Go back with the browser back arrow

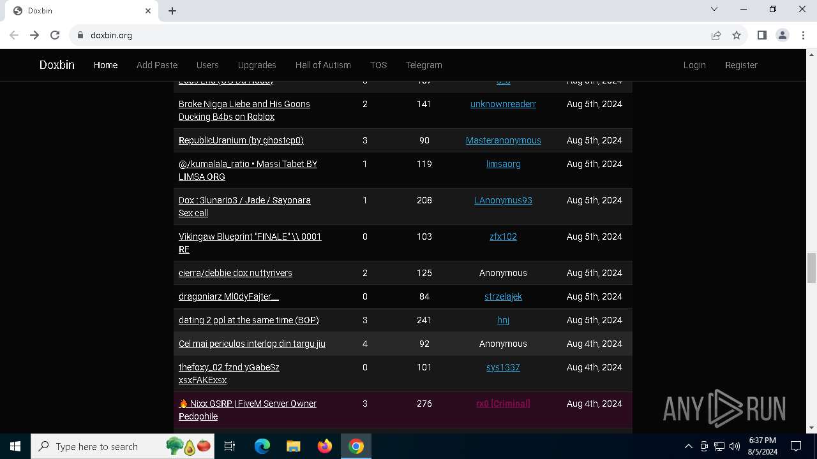(x=14, y=35)
